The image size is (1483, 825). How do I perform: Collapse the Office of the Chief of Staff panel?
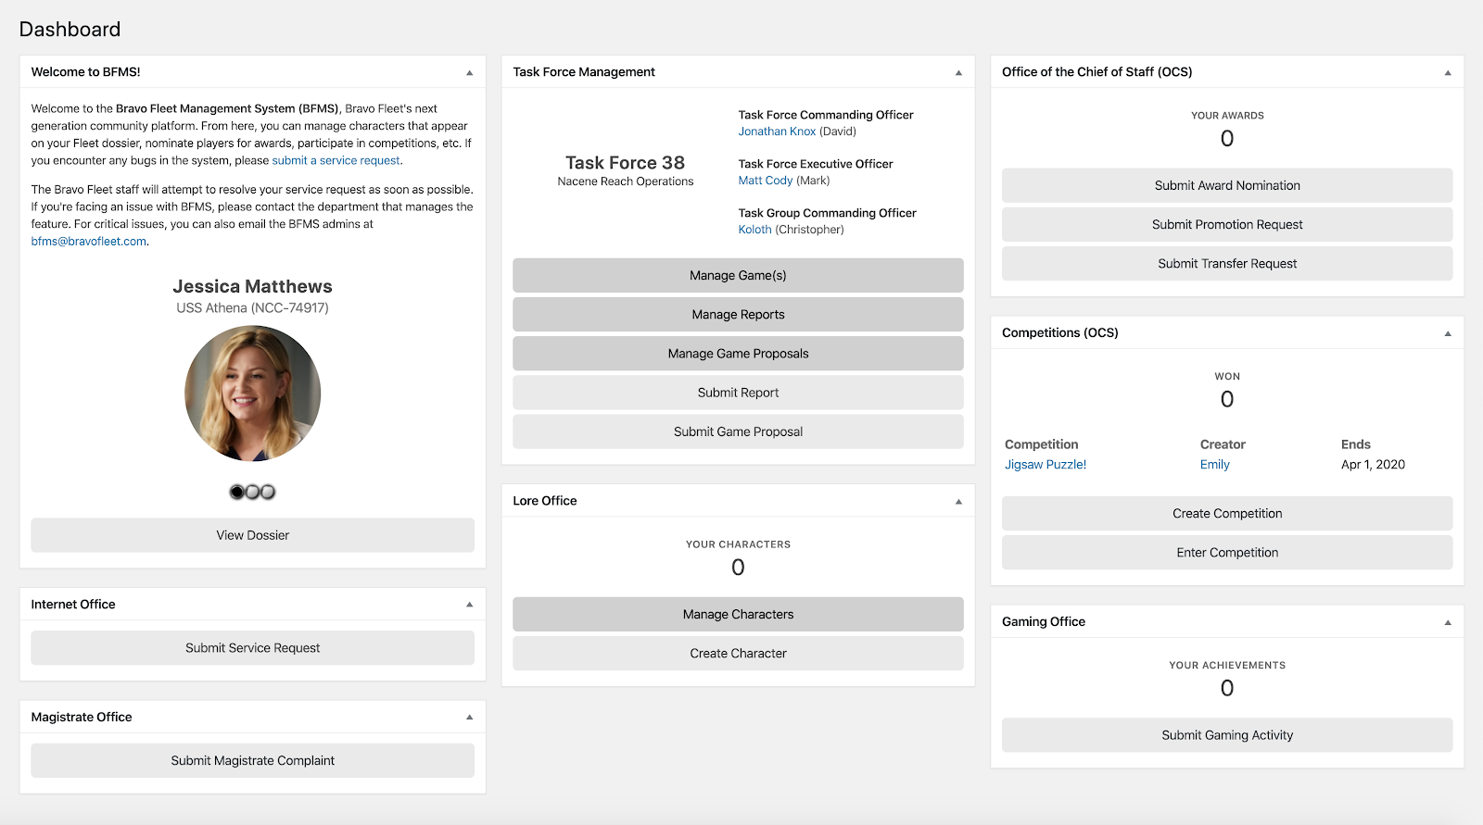point(1448,72)
